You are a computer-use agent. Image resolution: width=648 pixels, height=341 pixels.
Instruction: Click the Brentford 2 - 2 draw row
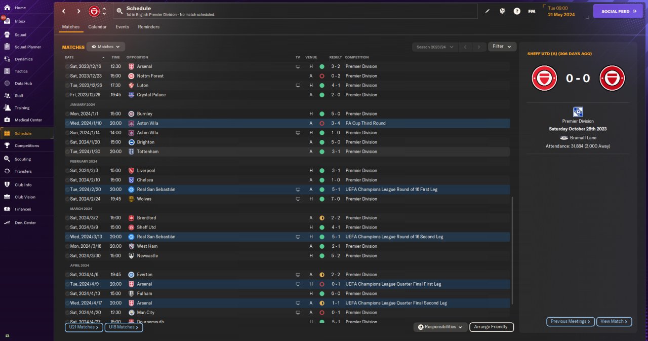tap(287, 218)
